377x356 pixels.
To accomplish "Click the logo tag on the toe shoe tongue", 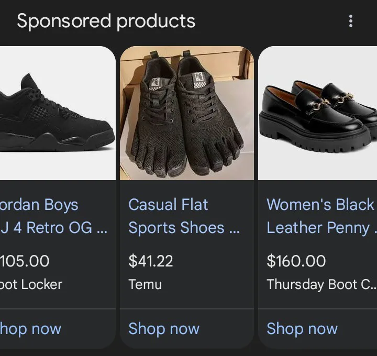I will click(156, 82).
